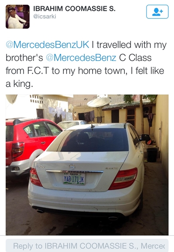The image size is (174, 252).
Task: Tap the left exhaust pipe of Mercedes
Action: (40, 211)
